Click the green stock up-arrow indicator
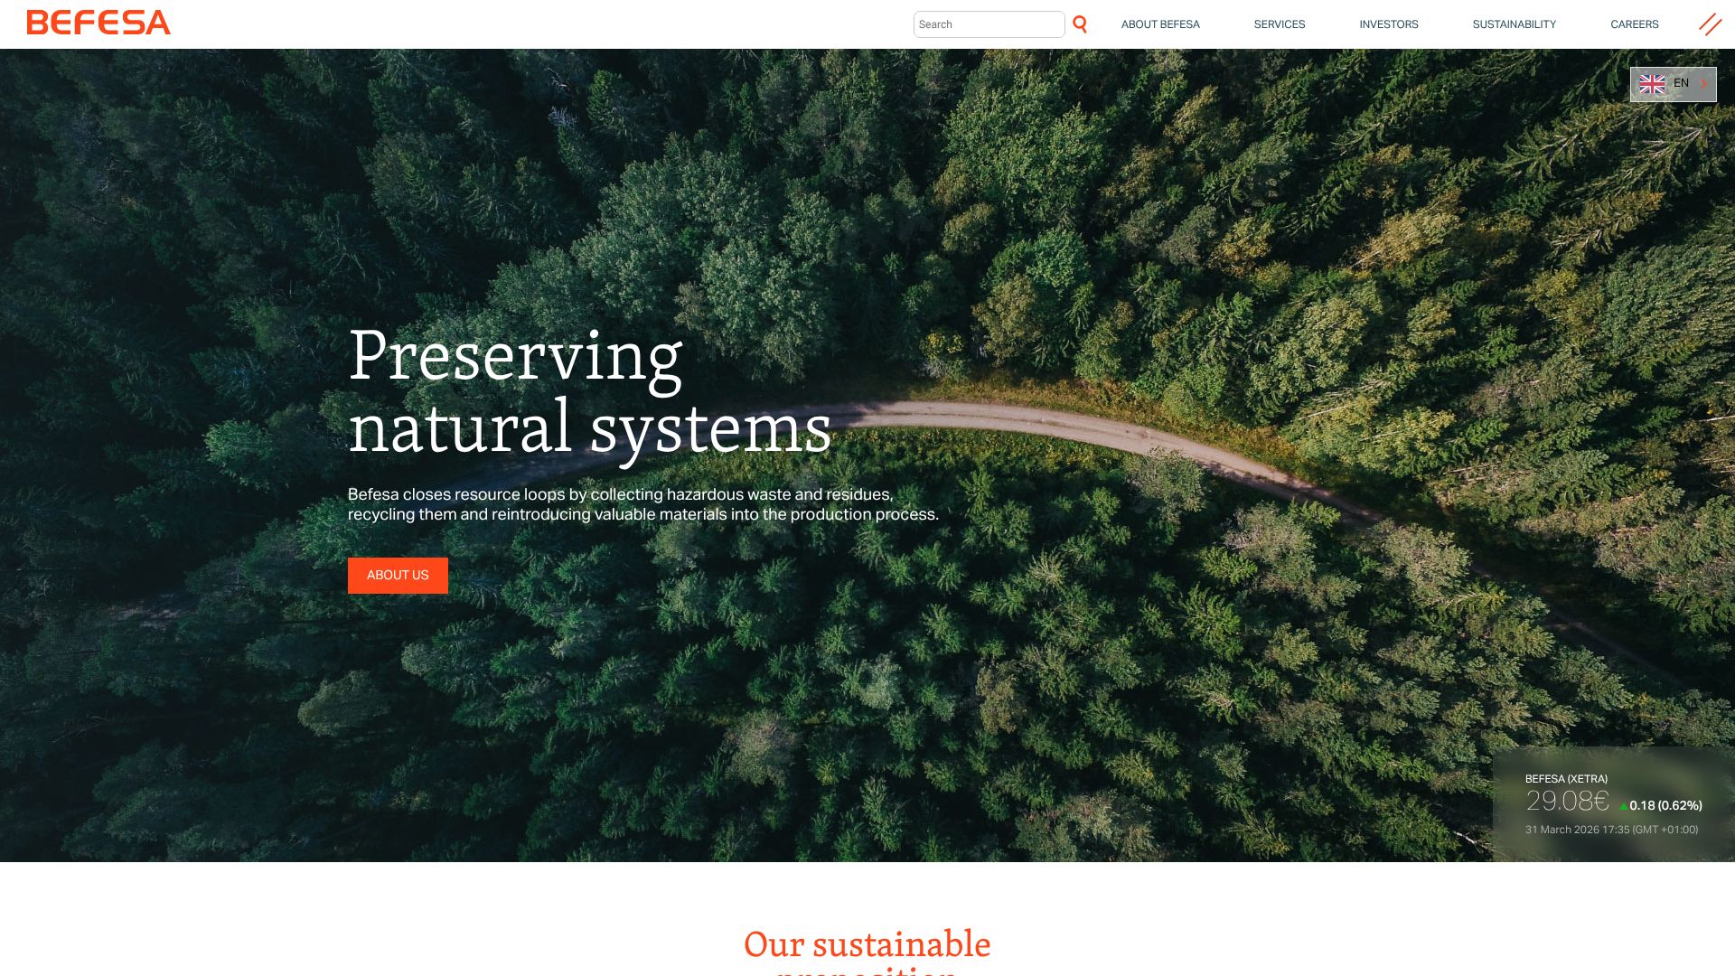The image size is (1735, 976). (1623, 806)
